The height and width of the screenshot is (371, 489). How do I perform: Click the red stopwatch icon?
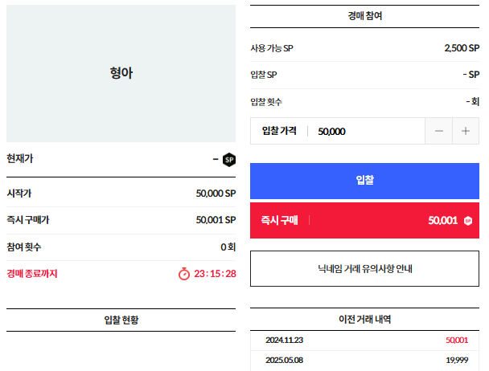184,274
